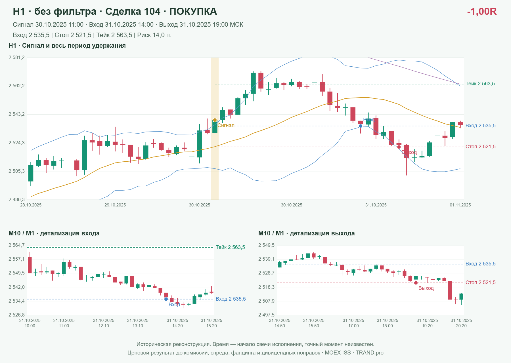This screenshot has height=363, width=511.
Task: Click the Вход 2 535,5 | Стоп 2 521,5 parameters line
Action: pos(92,35)
